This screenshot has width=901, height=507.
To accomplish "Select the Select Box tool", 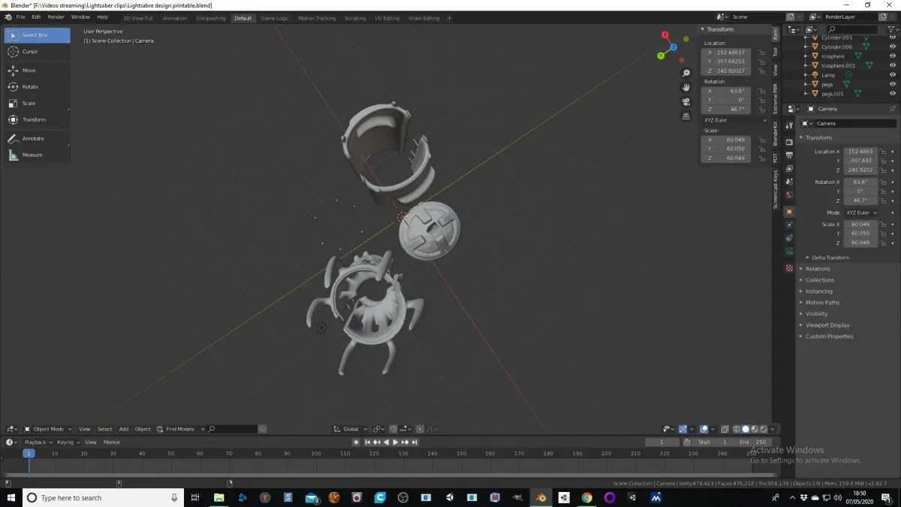I will (38, 35).
